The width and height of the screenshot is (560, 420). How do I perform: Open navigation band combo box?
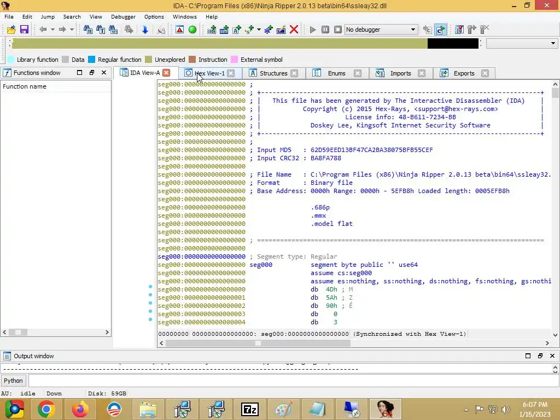point(522,43)
